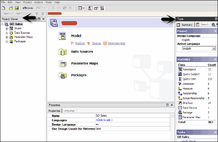Click the large Parameter Maps folder icon
The height and width of the screenshot is (142, 218).
pyautogui.click(x=62, y=64)
